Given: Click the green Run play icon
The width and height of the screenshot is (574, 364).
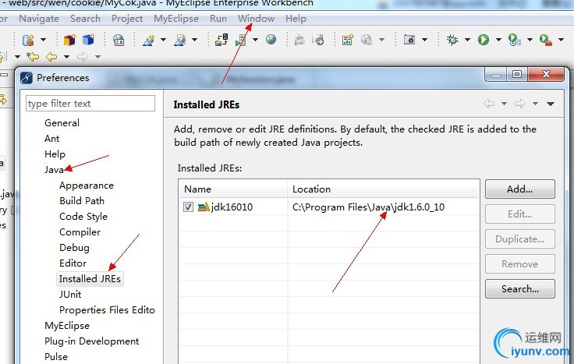Looking at the screenshot, I should tap(484, 40).
